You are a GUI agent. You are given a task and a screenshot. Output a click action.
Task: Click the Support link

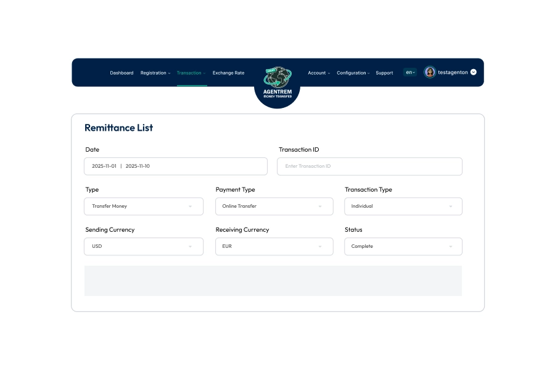coord(384,73)
